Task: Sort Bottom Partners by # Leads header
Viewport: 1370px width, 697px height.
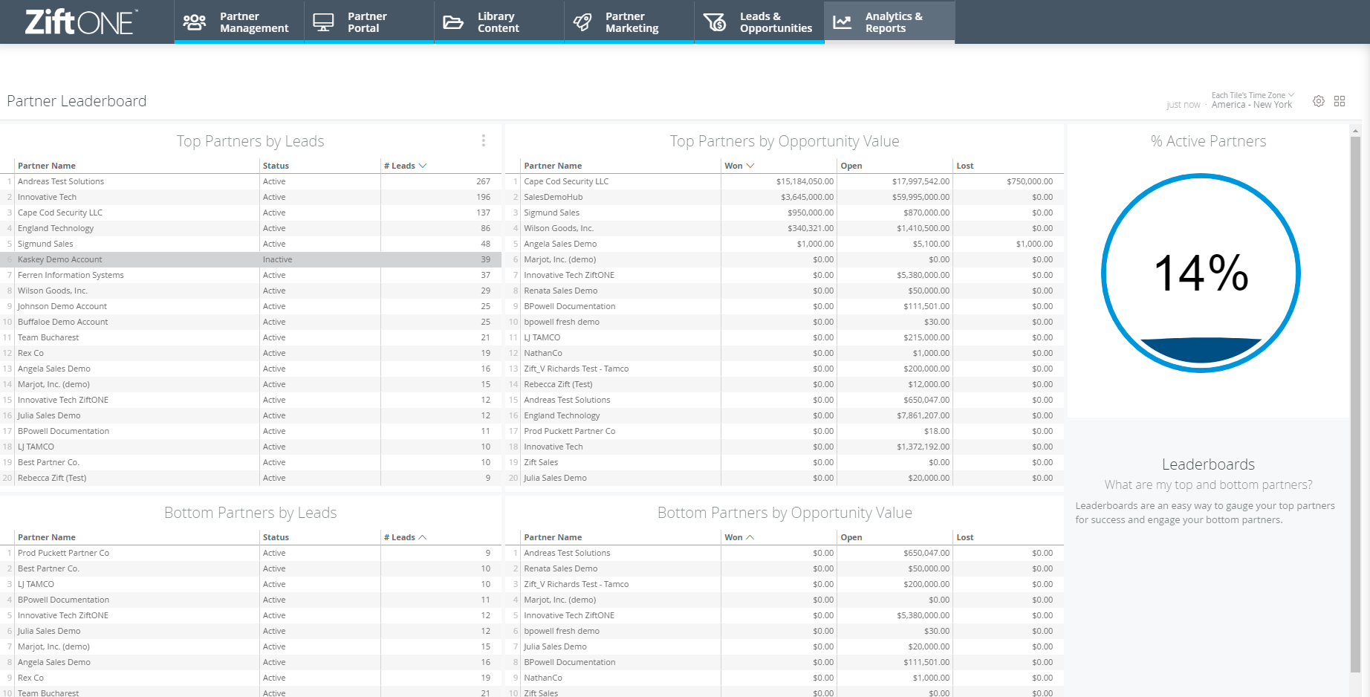Action: pos(405,537)
